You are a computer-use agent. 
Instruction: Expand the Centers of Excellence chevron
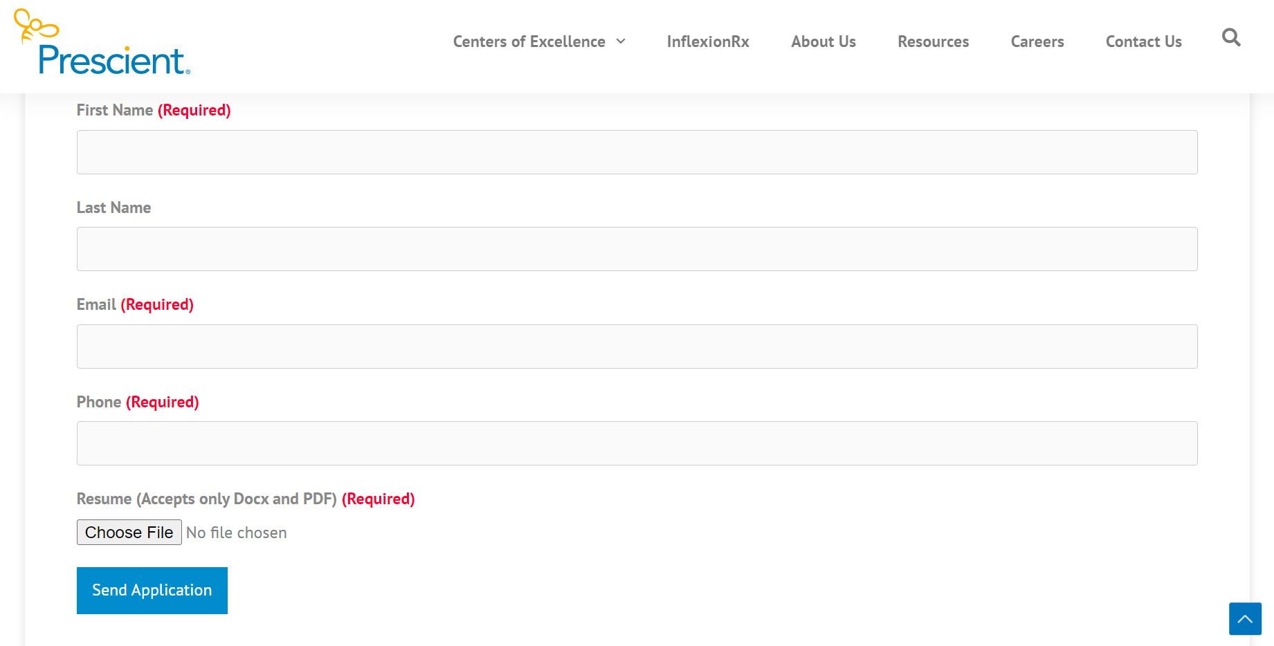point(621,41)
